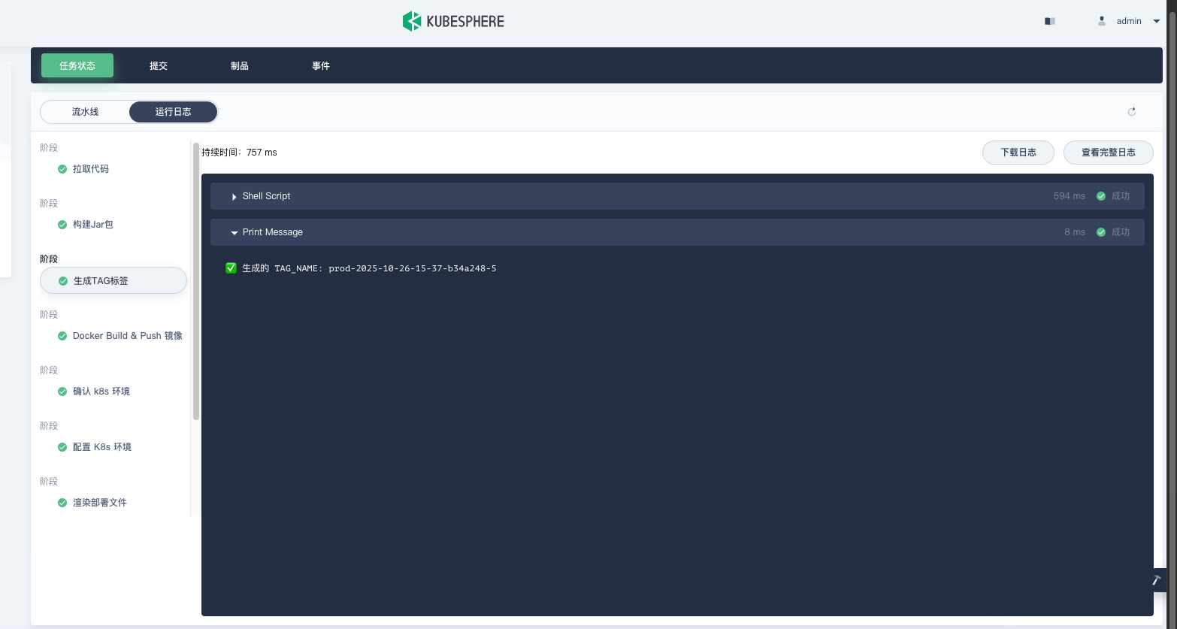Image resolution: width=1177 pixels, height=629 pixels.
Task: Open the admin dropdown arrow
Action: 1157,21
